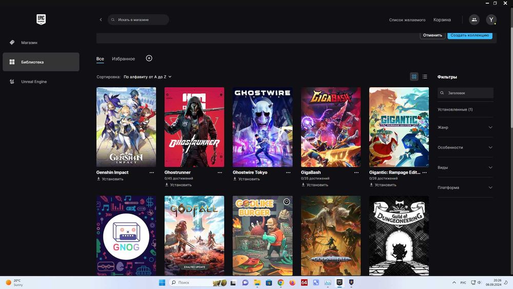Toggle the Установленные (1) filter
The width and height of the screenshot is (513, 289).
click(455, 110)
